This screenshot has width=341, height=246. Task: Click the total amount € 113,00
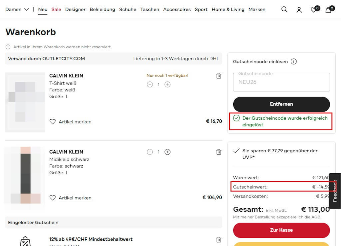(x=315, y=210)
